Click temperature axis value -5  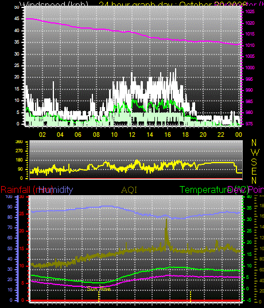click(249, 300)
